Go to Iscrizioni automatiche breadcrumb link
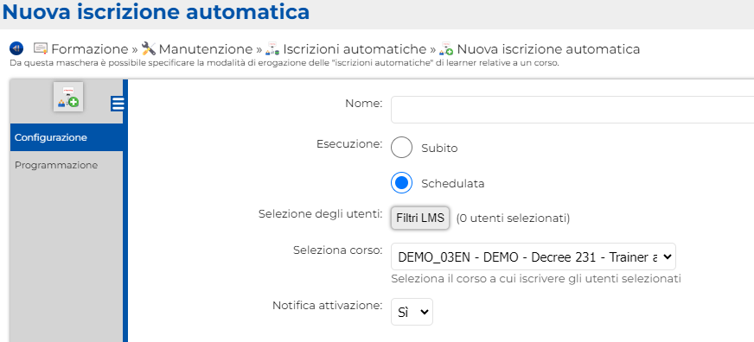This screenshot has width=754, height=342. 355,49
